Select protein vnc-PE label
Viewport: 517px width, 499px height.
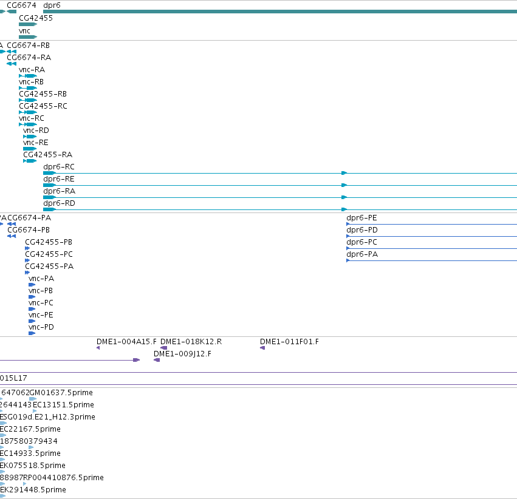click(41, 316)
